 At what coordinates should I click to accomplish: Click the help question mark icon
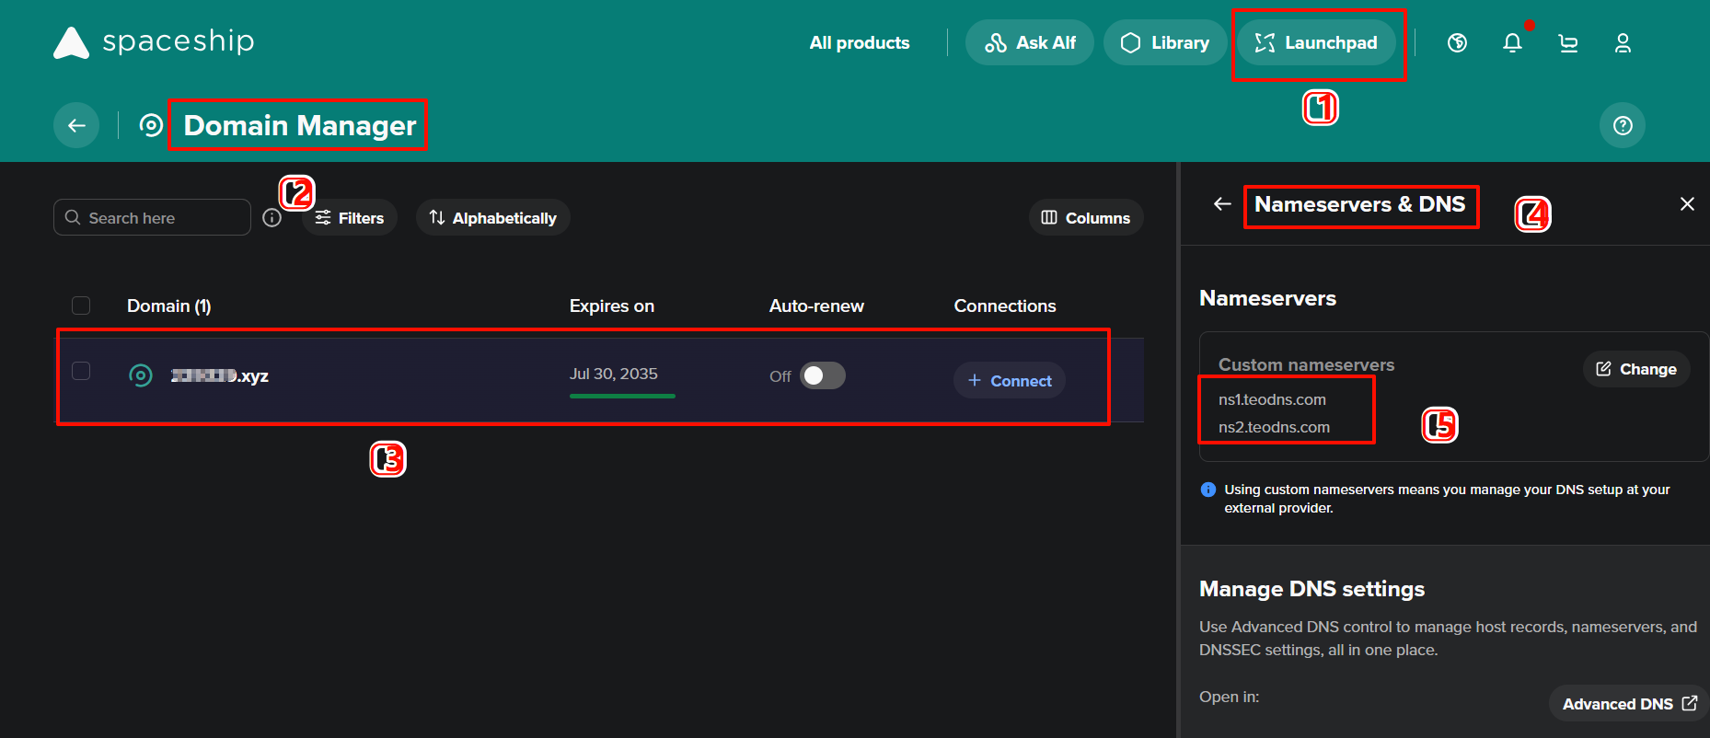pos(1623,125)
